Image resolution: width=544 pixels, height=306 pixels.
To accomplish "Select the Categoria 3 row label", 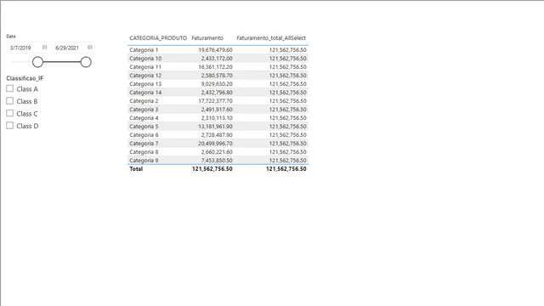I will click(x=144, y=110).
